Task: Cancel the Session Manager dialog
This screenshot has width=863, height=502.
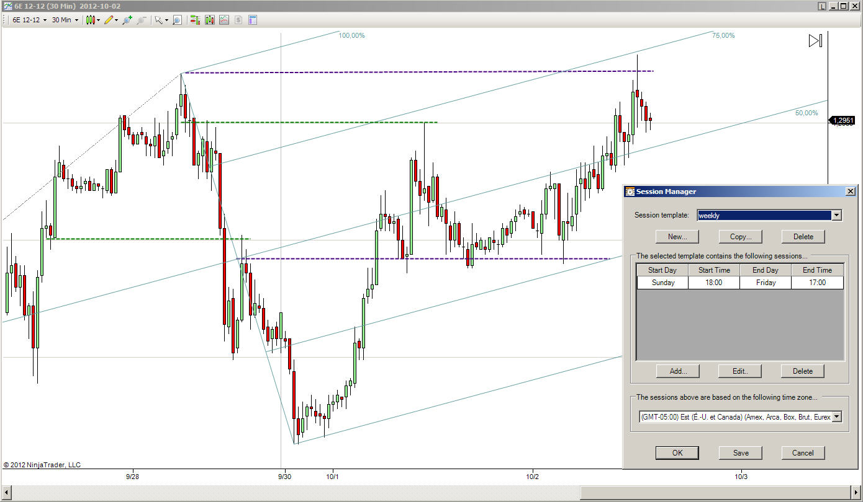Action: [803, 453]
